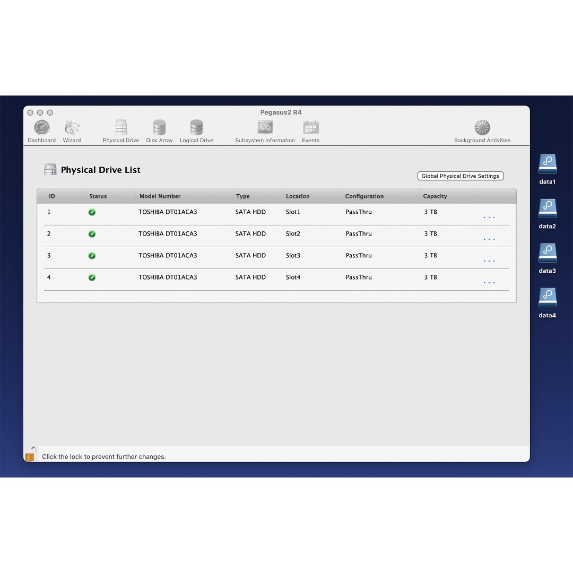573x573 pixels.
Task: Click SATA HDD type for Slot4
Action: [x=250, y=277]
